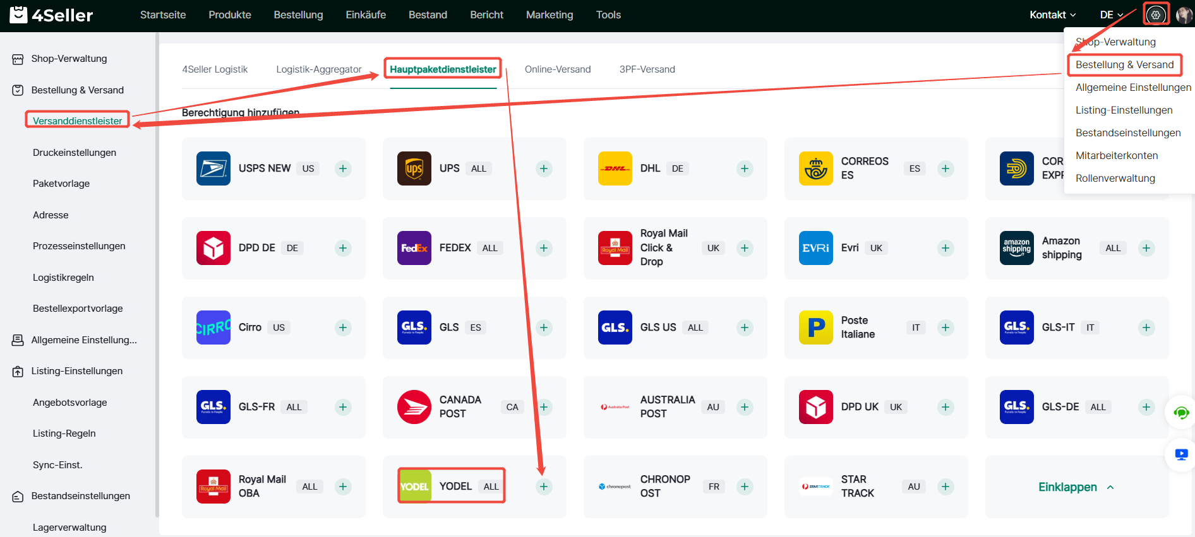This screenshot has height=537, width=1195.
Task: Open the DE language dropdown
Action: point(1112,15)
